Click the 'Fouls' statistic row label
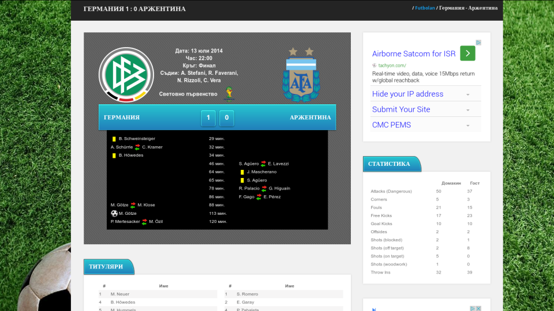 376,208
